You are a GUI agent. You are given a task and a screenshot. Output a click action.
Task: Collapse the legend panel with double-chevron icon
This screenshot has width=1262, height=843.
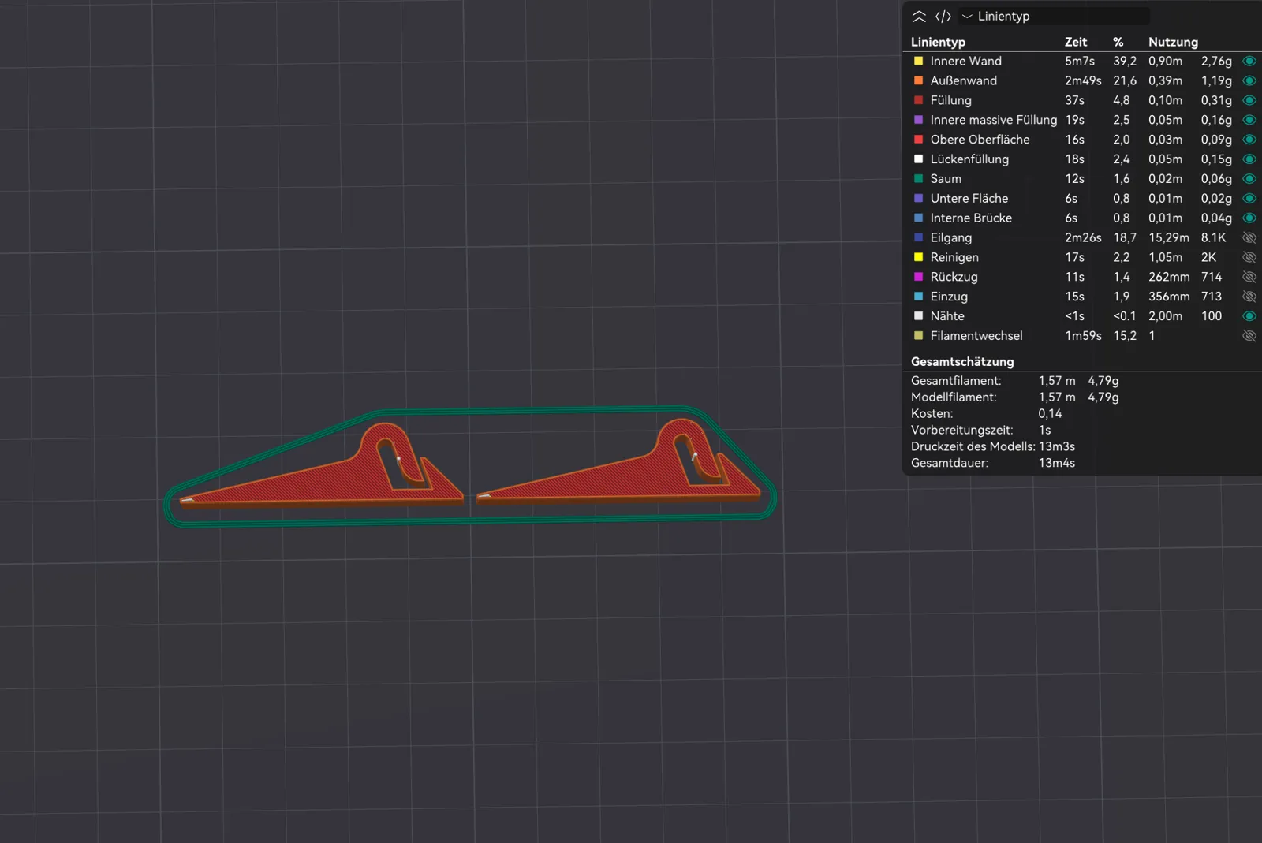click(x=919, y=16)
